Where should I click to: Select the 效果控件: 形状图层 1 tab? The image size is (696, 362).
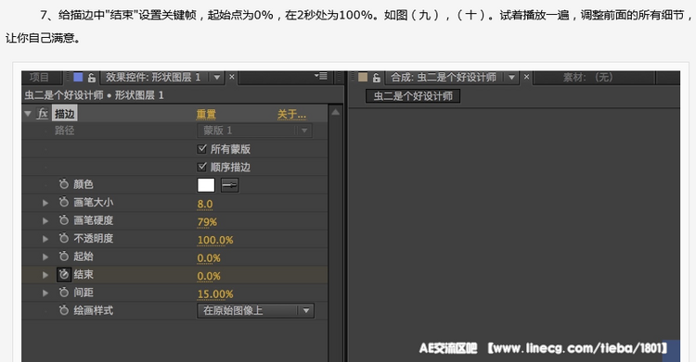tap(153, 77)
